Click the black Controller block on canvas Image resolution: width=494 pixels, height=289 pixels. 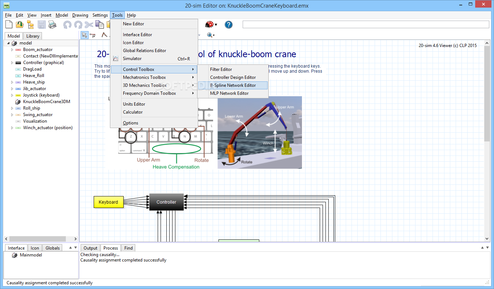pos(166,202)
